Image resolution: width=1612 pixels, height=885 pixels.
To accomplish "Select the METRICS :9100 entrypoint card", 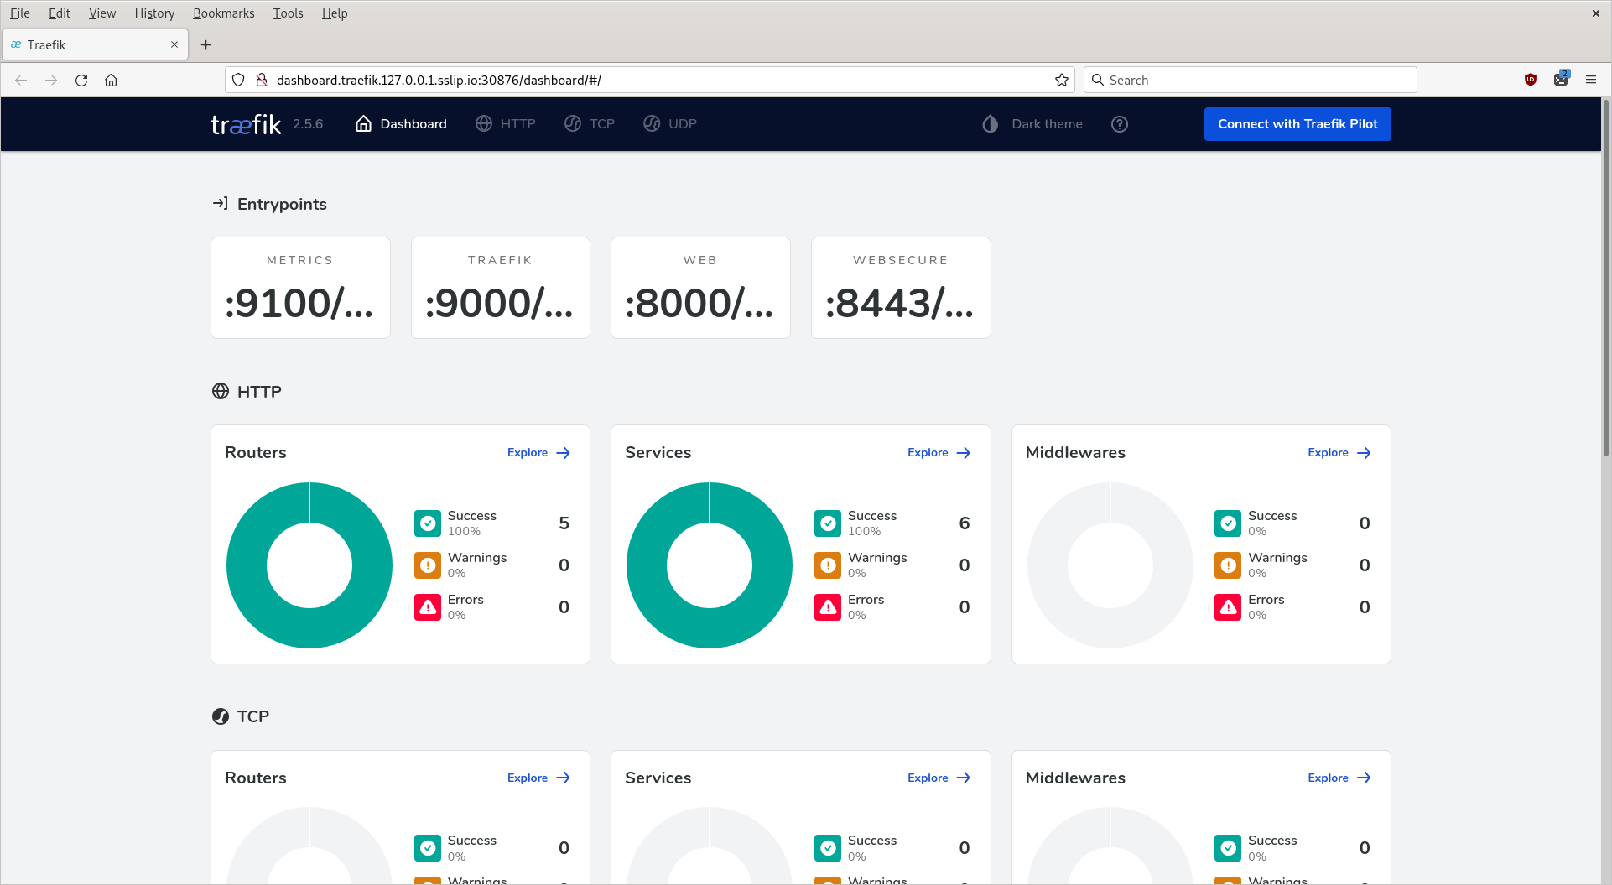I will [300, 288].
